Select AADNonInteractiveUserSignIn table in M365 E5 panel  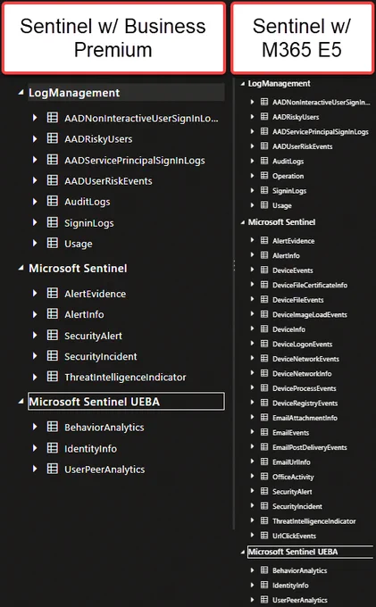(x=321, y=102)
